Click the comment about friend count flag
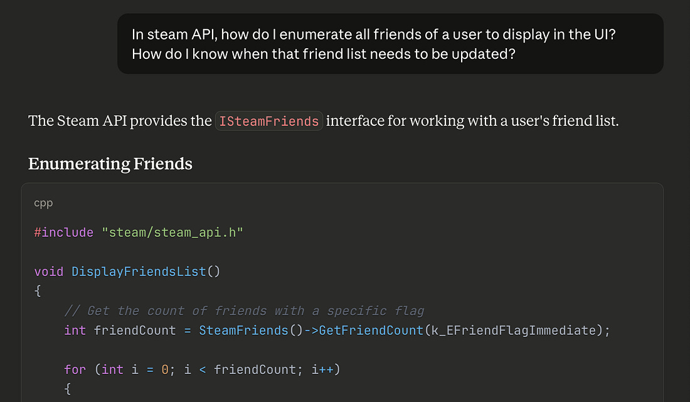This screenshot has width=690, height=402. click(244, 311)
